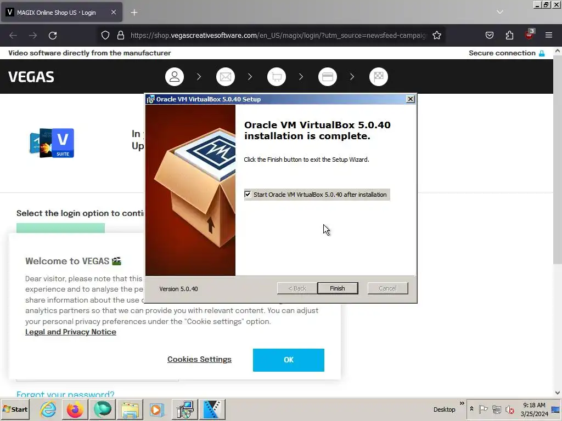
Task: Click the scrollbar down arrow
Action: tap(558, 392)
